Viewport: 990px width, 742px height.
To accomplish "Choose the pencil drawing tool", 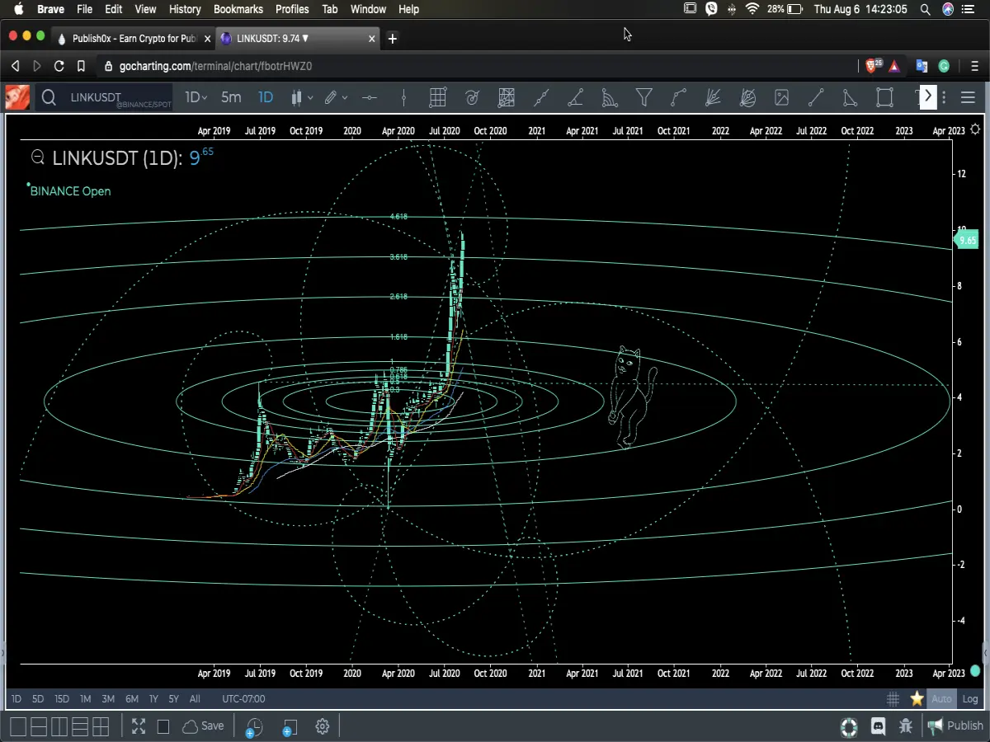I will point(331,97).
